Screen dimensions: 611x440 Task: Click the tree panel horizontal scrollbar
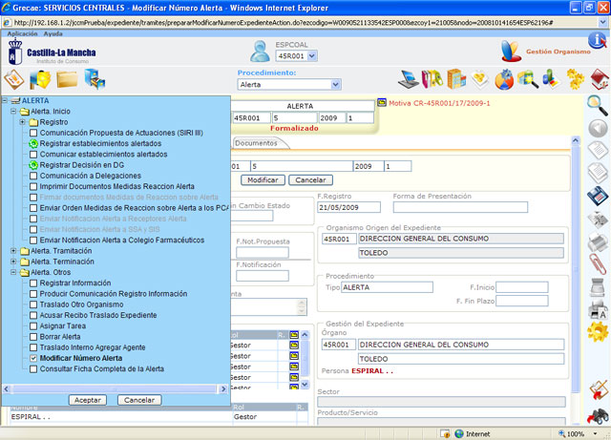click(115, 388)
